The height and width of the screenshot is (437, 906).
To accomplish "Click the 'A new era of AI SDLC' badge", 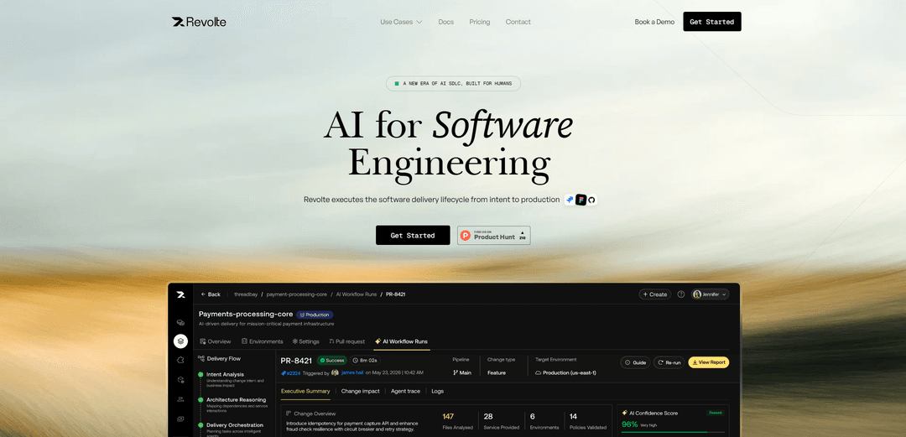I will pyautogui.click(x=453, y=83).
